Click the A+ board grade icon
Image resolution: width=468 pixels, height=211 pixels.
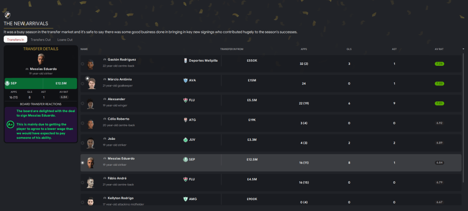pos(10,124)
